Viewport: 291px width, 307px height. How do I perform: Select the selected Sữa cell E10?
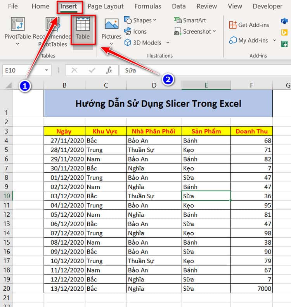tap(206, 196)
